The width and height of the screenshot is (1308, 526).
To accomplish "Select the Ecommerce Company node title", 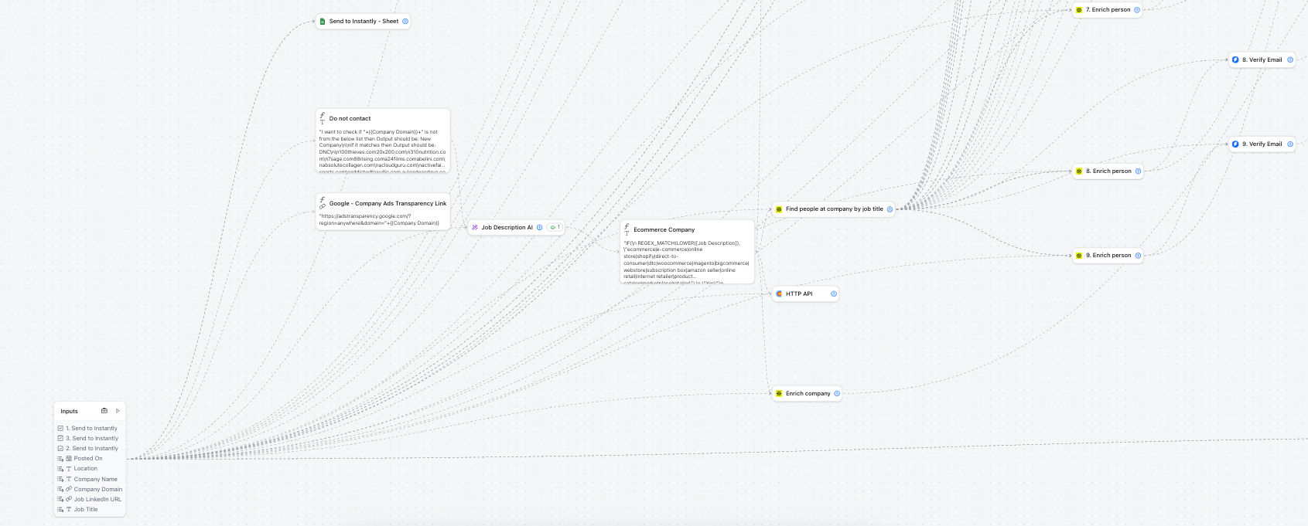I will [x=664, y=230].
